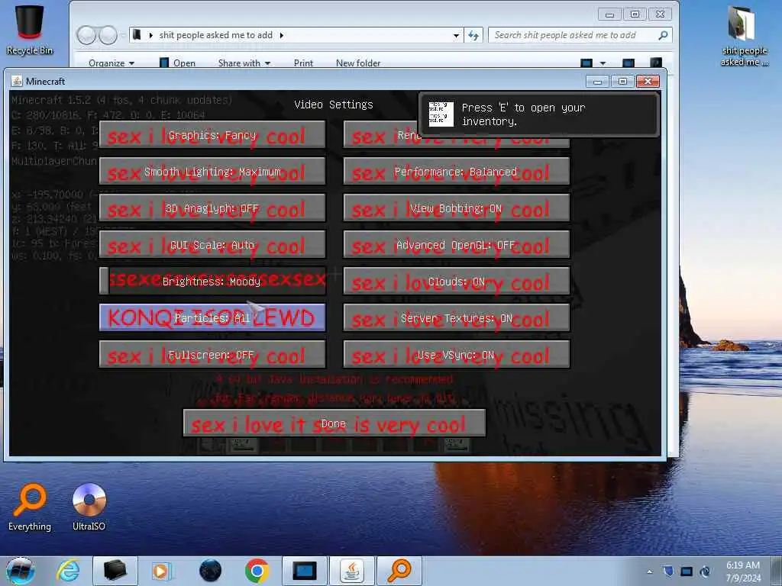
Task: Open the taskbar clock showing 6:19 AM
Action: tap(743, 572)
